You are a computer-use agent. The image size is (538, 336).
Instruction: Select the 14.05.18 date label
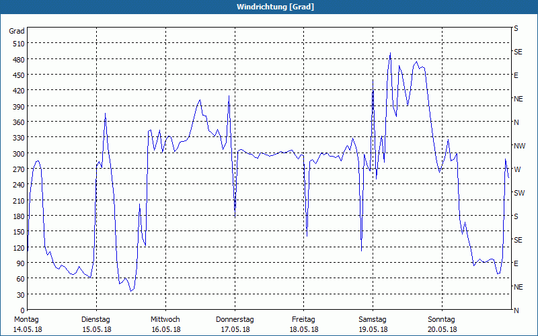pos(28,329)
